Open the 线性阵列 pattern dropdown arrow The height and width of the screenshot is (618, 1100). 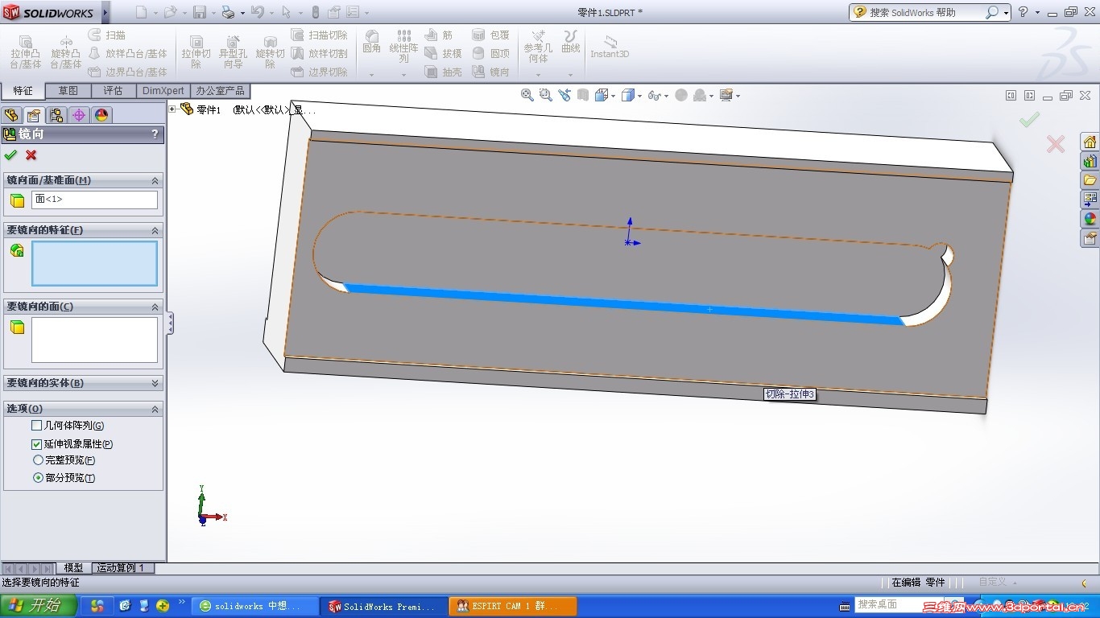point(403,75)
